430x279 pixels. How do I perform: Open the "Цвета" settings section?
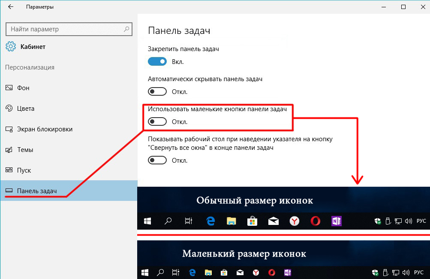tap(25, 109)
